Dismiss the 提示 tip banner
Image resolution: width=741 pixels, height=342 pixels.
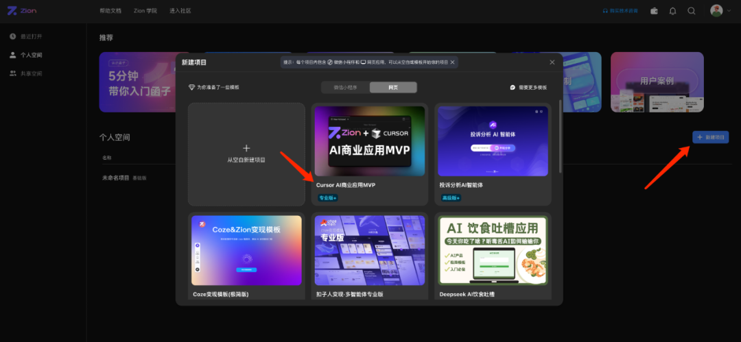tap(452, 62)
